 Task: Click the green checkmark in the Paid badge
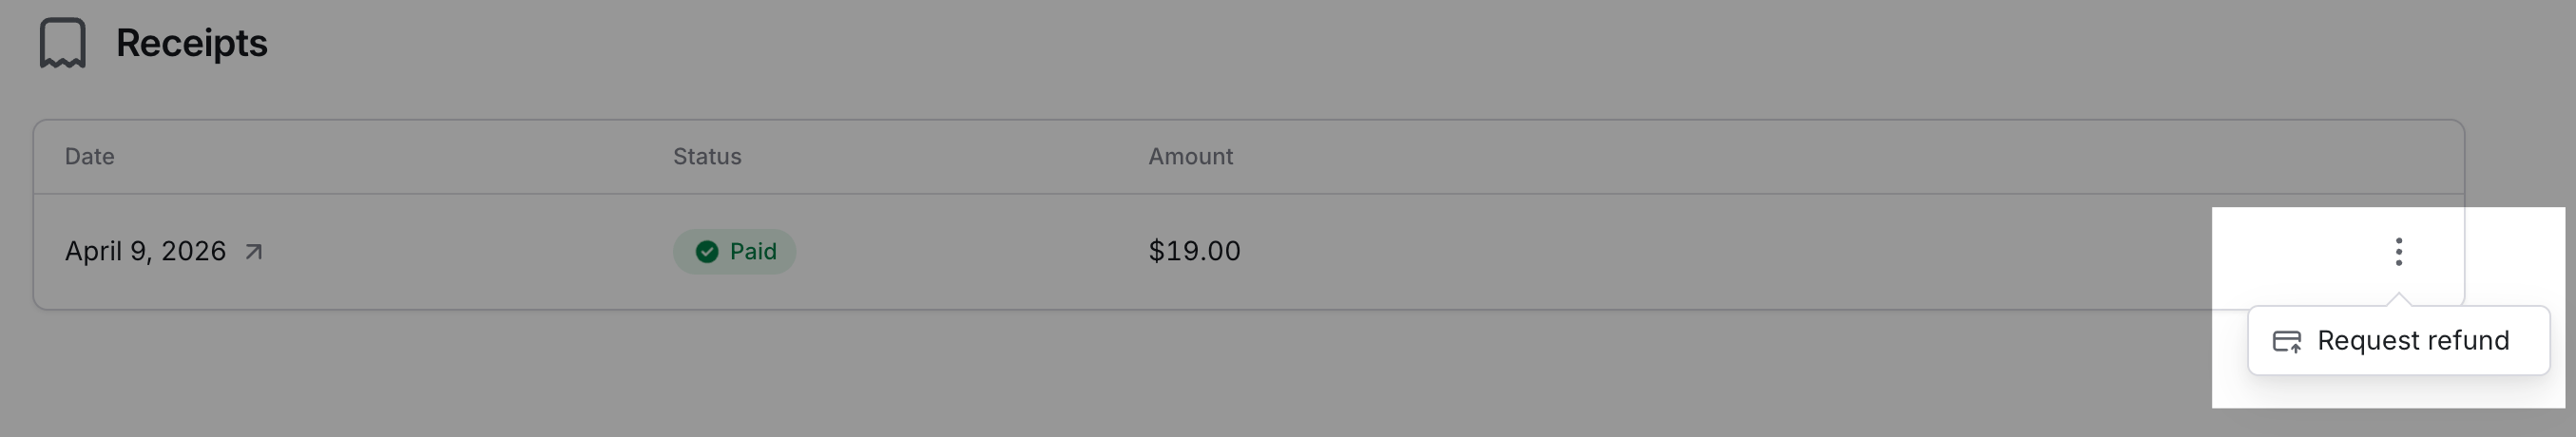(707, 252)
